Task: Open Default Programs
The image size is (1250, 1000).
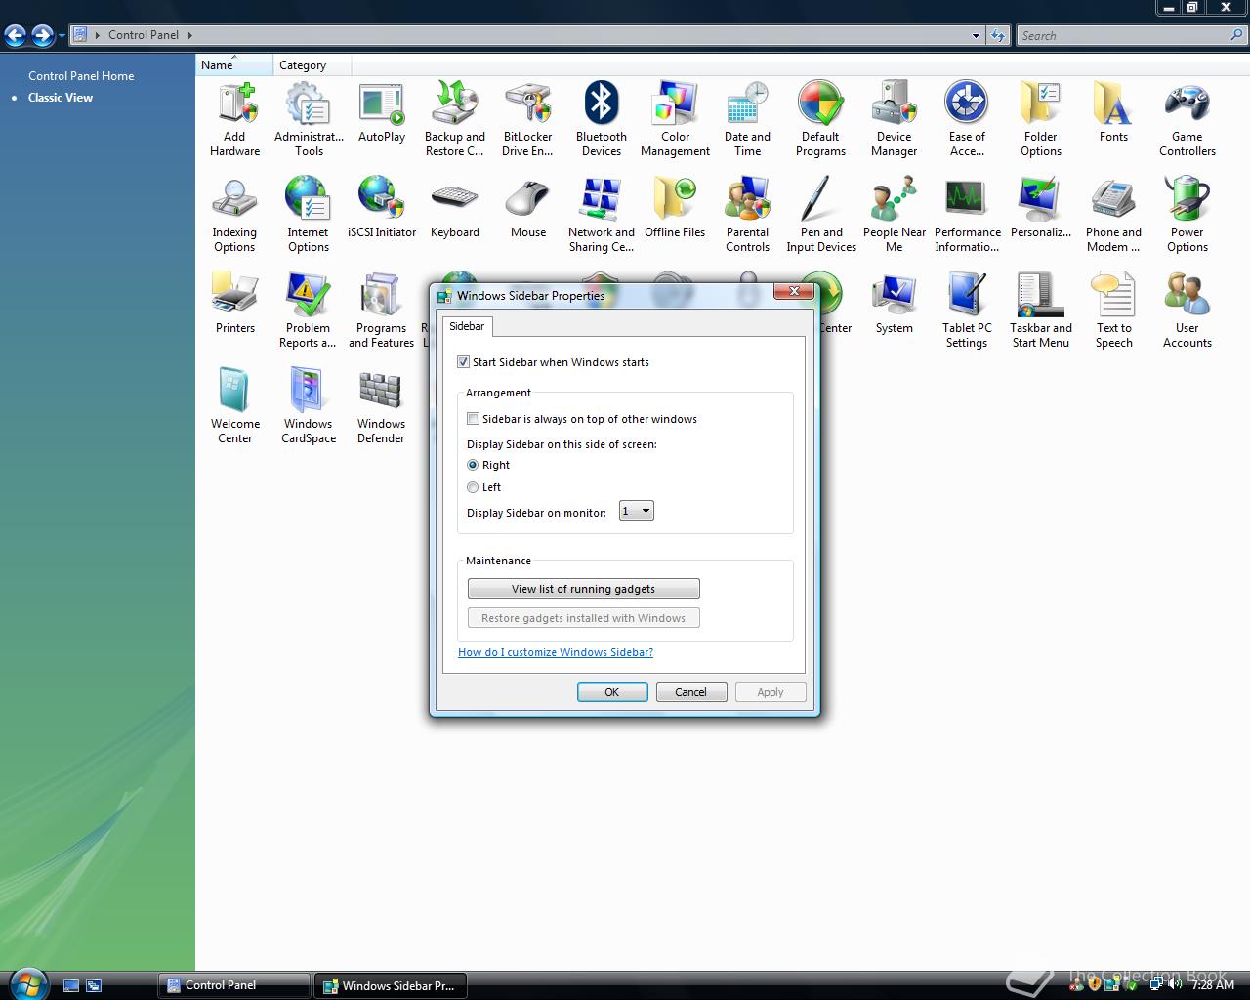Action: click(821, 119)
